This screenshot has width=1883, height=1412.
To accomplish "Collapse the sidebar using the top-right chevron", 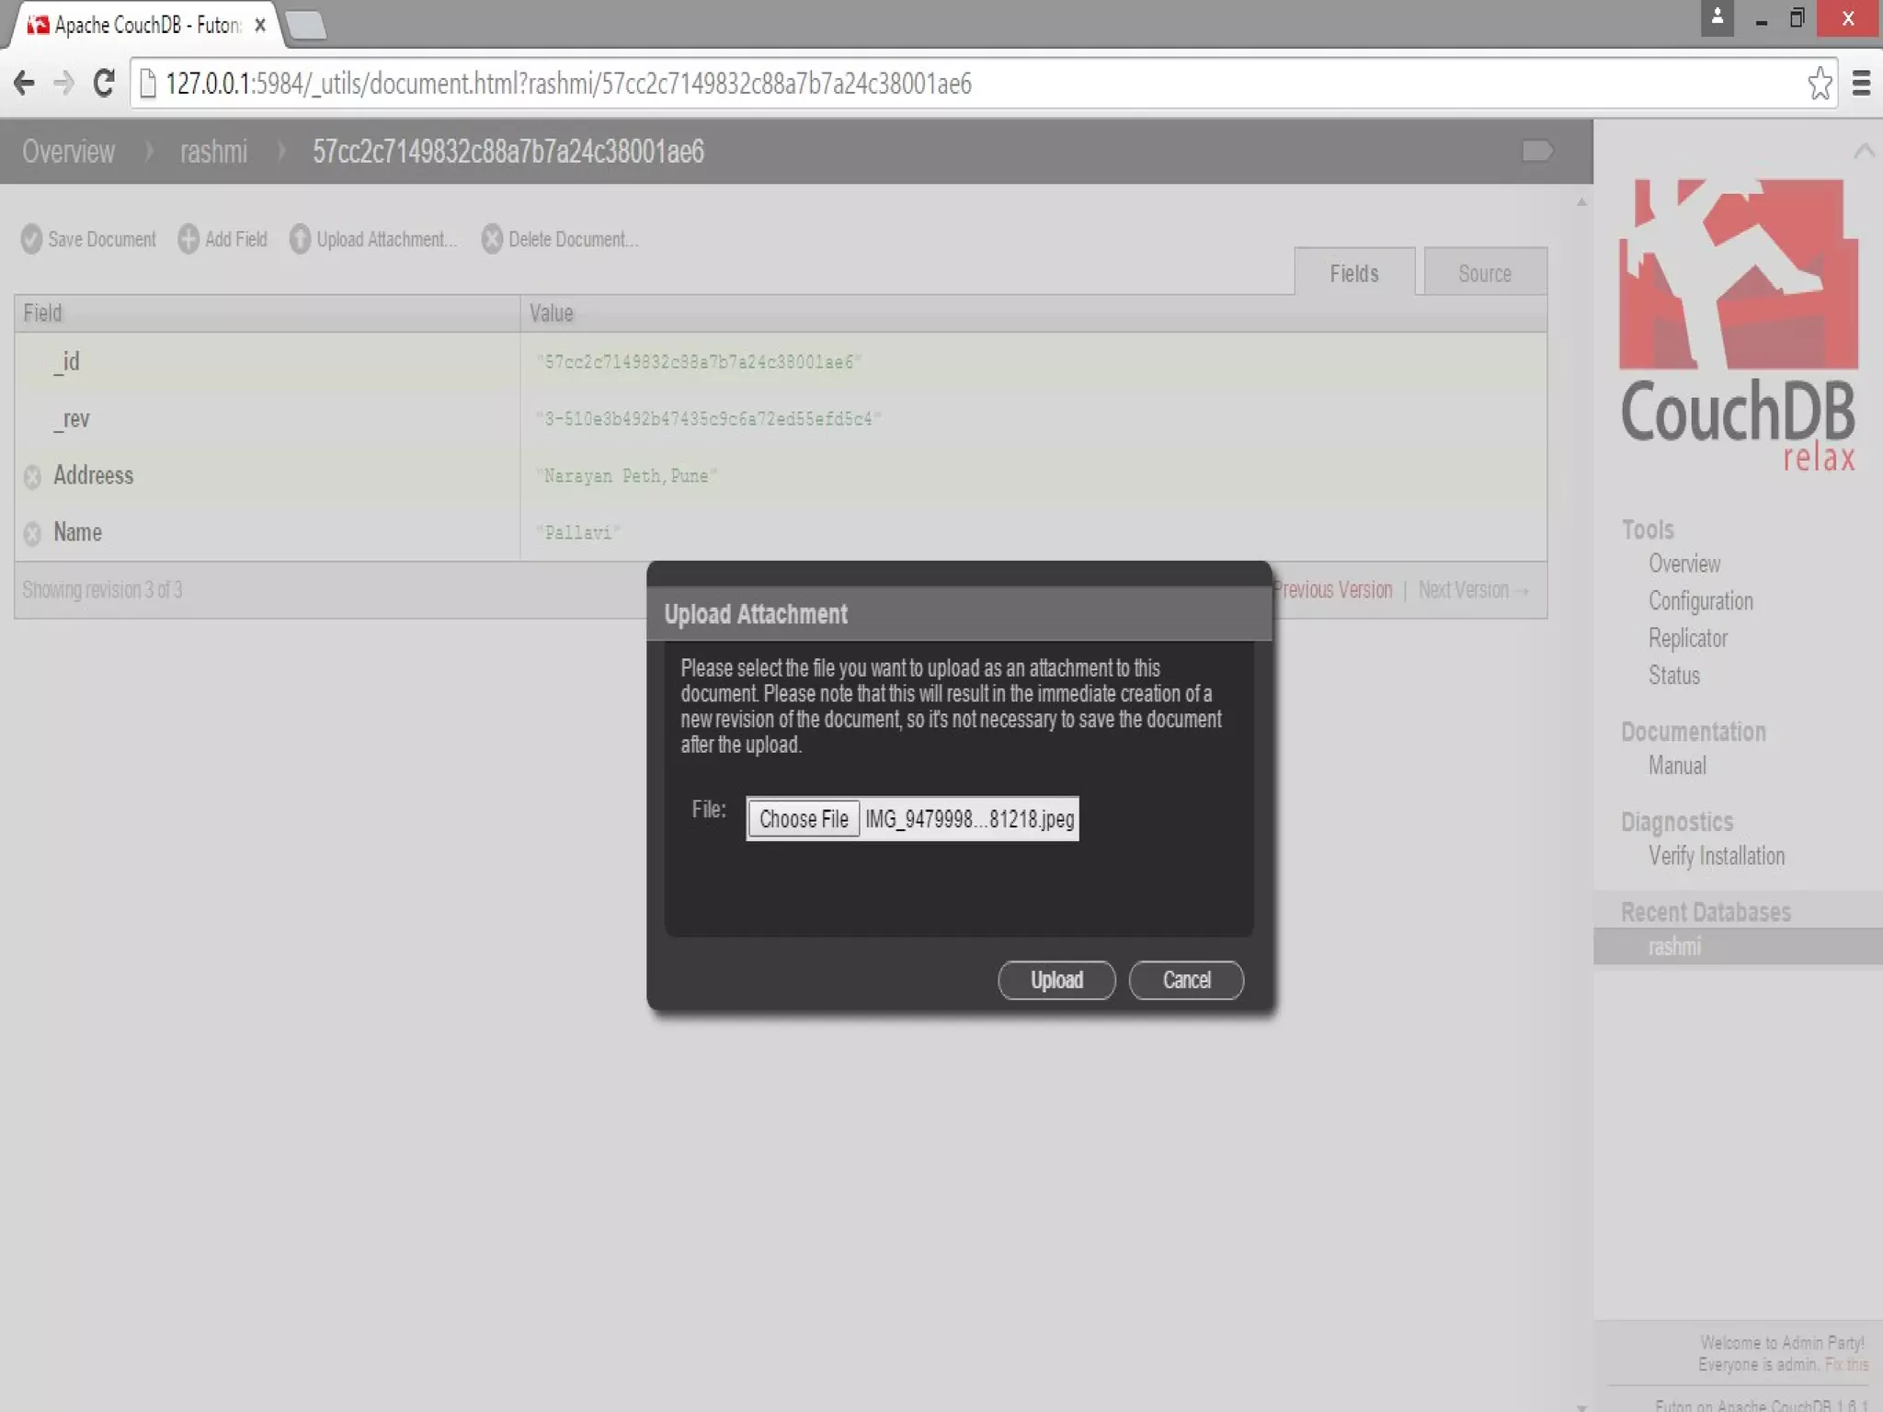I will (x=1864, y=151).
